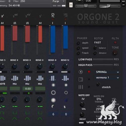This screenshot has height=126, width=126.
Task: Click the 101 oscillator icon label
Action: (66, 15)
